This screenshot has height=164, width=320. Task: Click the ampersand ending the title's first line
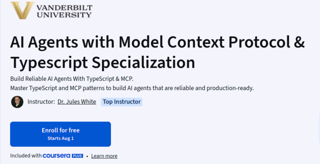pyautogui.click(x=300, y=42)
